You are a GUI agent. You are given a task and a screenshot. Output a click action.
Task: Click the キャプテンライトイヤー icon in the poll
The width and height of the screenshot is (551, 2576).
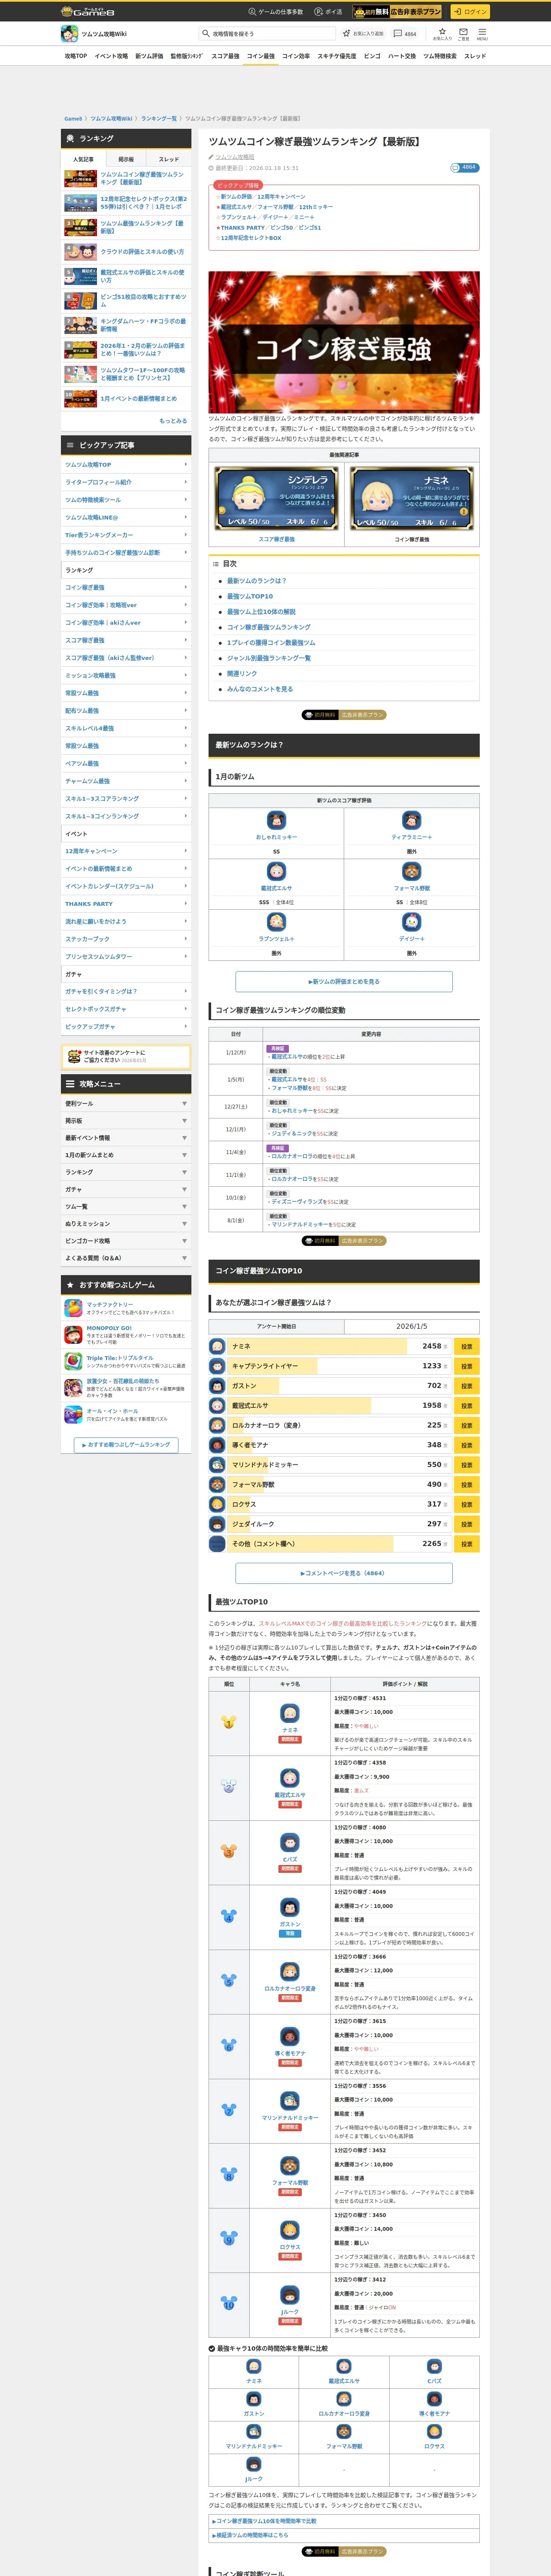pos(217,1366)
